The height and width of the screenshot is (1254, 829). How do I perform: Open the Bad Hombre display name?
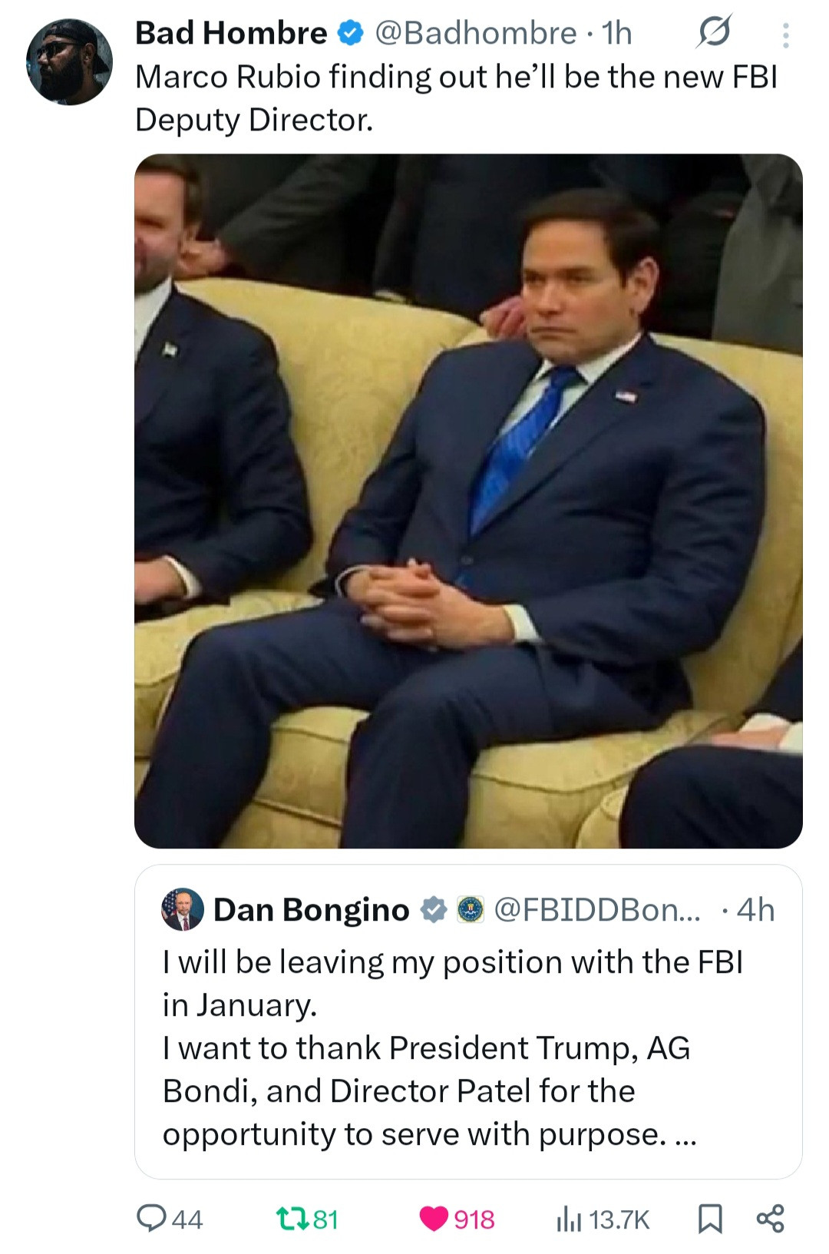click(x=231, y=33)
